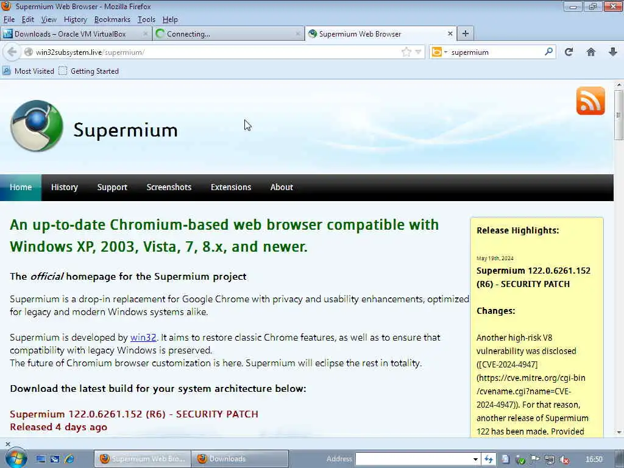Open the History menu in menu bar

click(x=75, y=19)
